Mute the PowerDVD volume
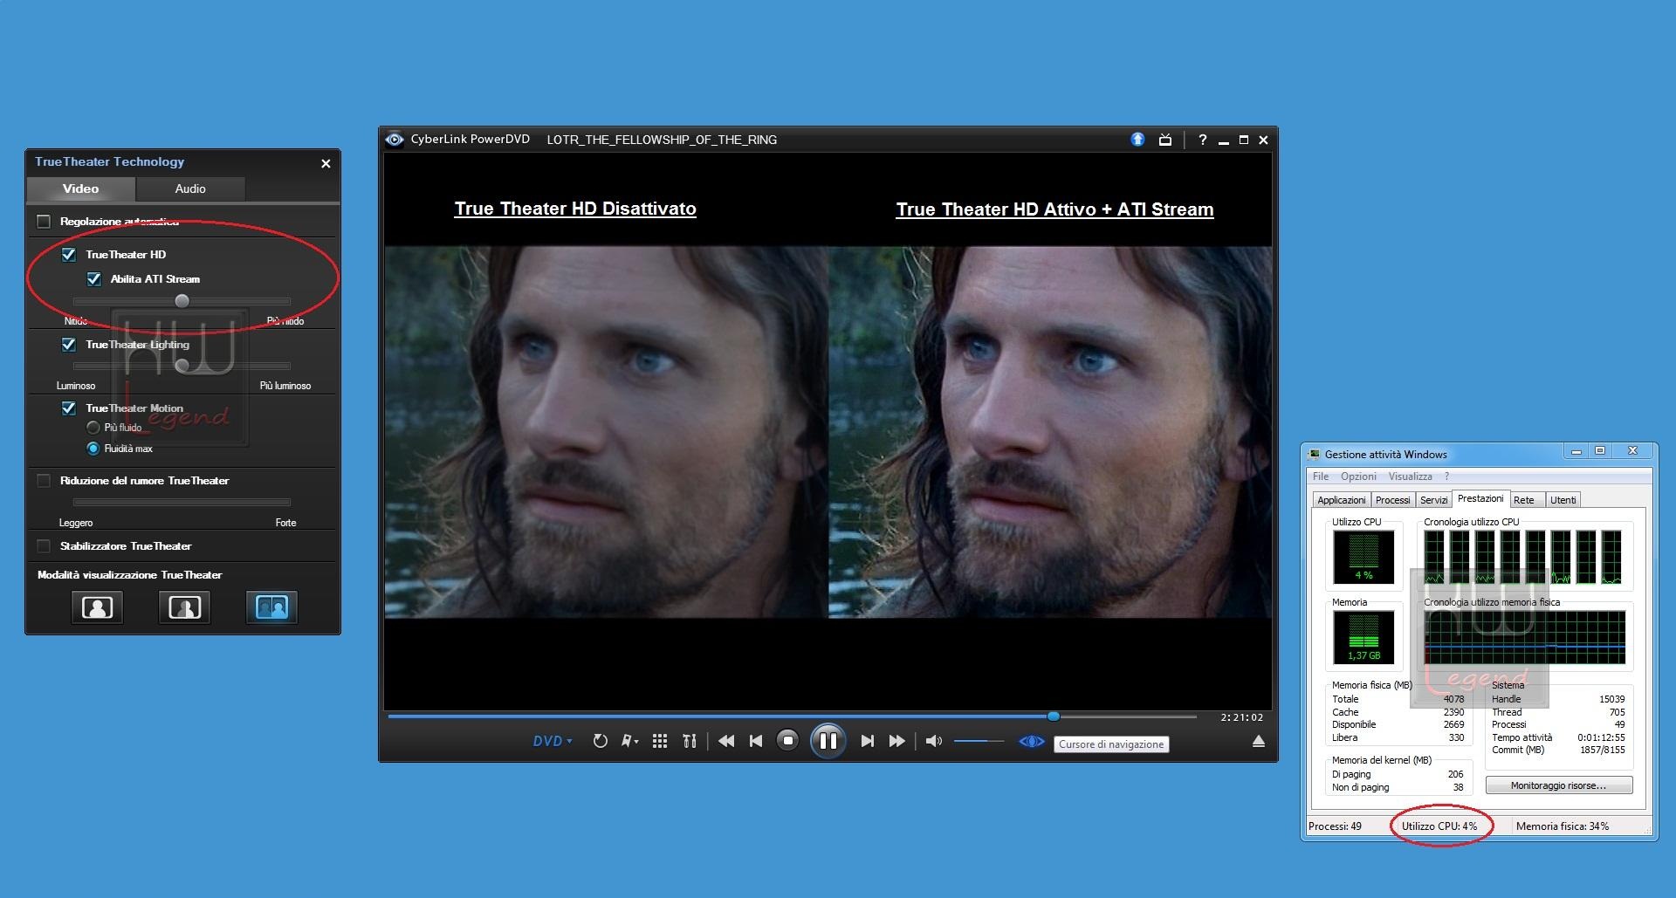The width and height of the screenshot is (1676, 898). [933, 741]
